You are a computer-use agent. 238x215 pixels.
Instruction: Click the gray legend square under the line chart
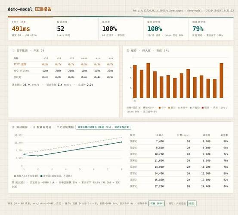click(x=15, y=176)
